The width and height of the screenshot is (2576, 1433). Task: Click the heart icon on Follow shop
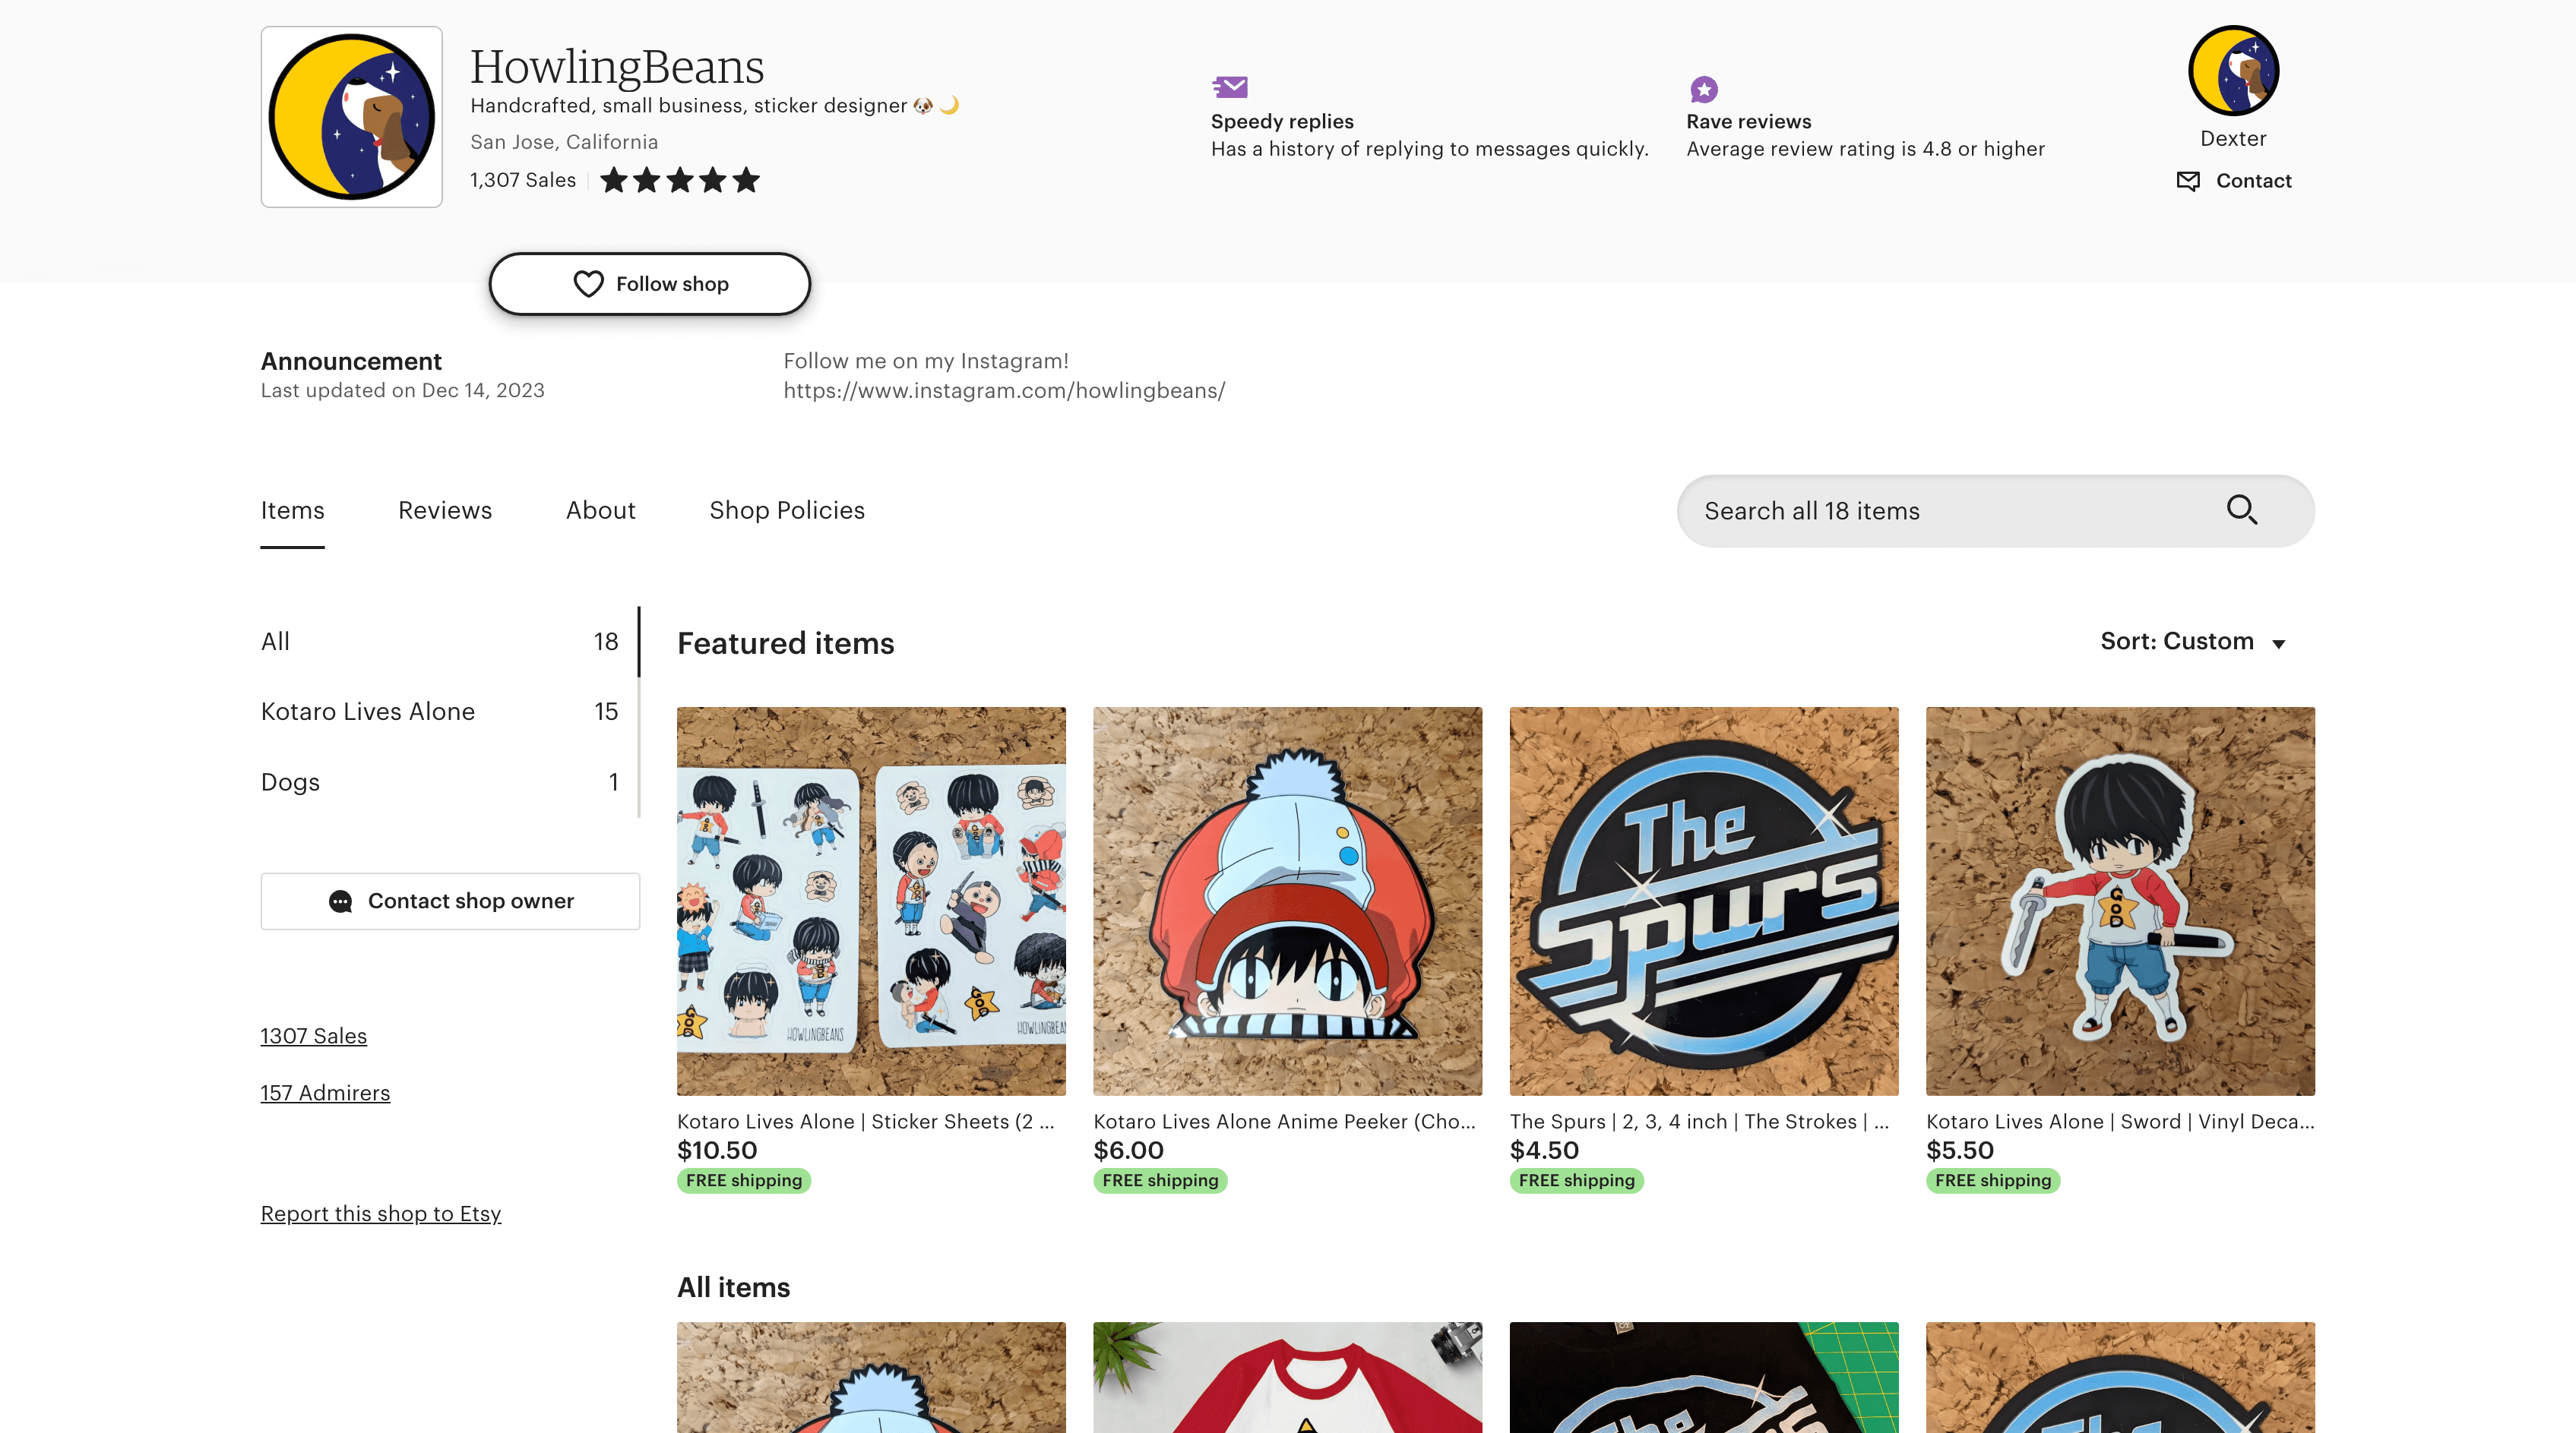(x=588, y=284)
